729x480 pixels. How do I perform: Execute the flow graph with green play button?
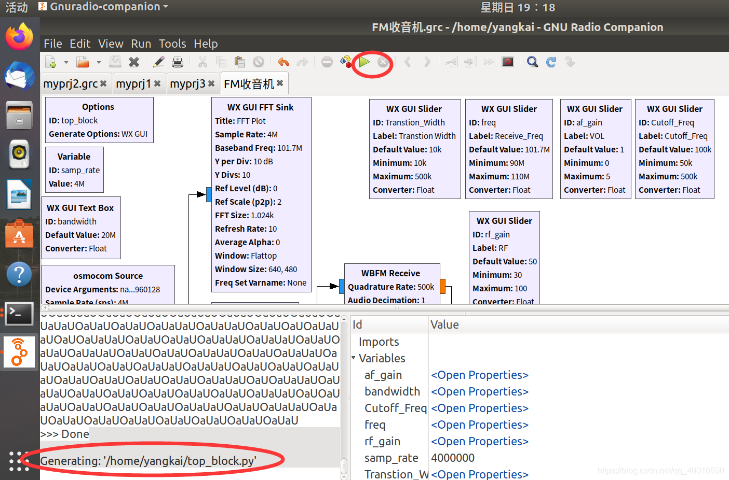coord(365,62)
